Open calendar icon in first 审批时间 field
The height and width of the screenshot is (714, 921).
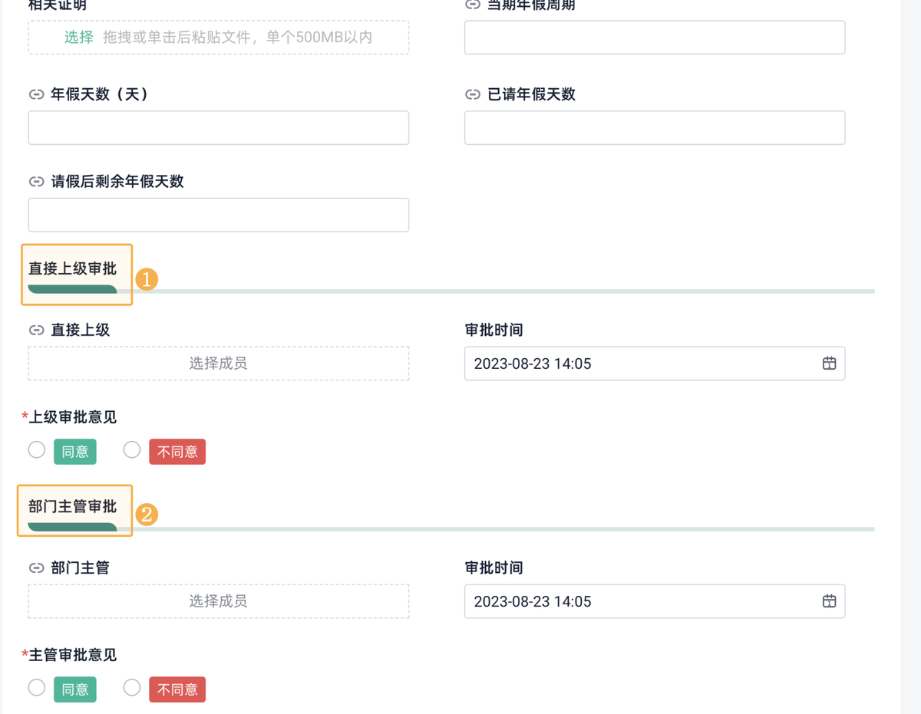coord(829,364)
